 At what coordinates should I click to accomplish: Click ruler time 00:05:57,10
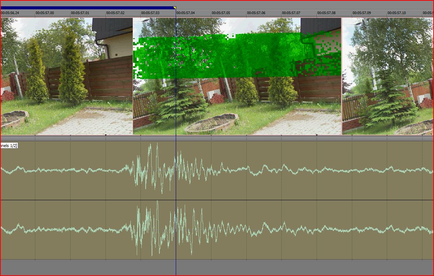click(x=396, y=13)
